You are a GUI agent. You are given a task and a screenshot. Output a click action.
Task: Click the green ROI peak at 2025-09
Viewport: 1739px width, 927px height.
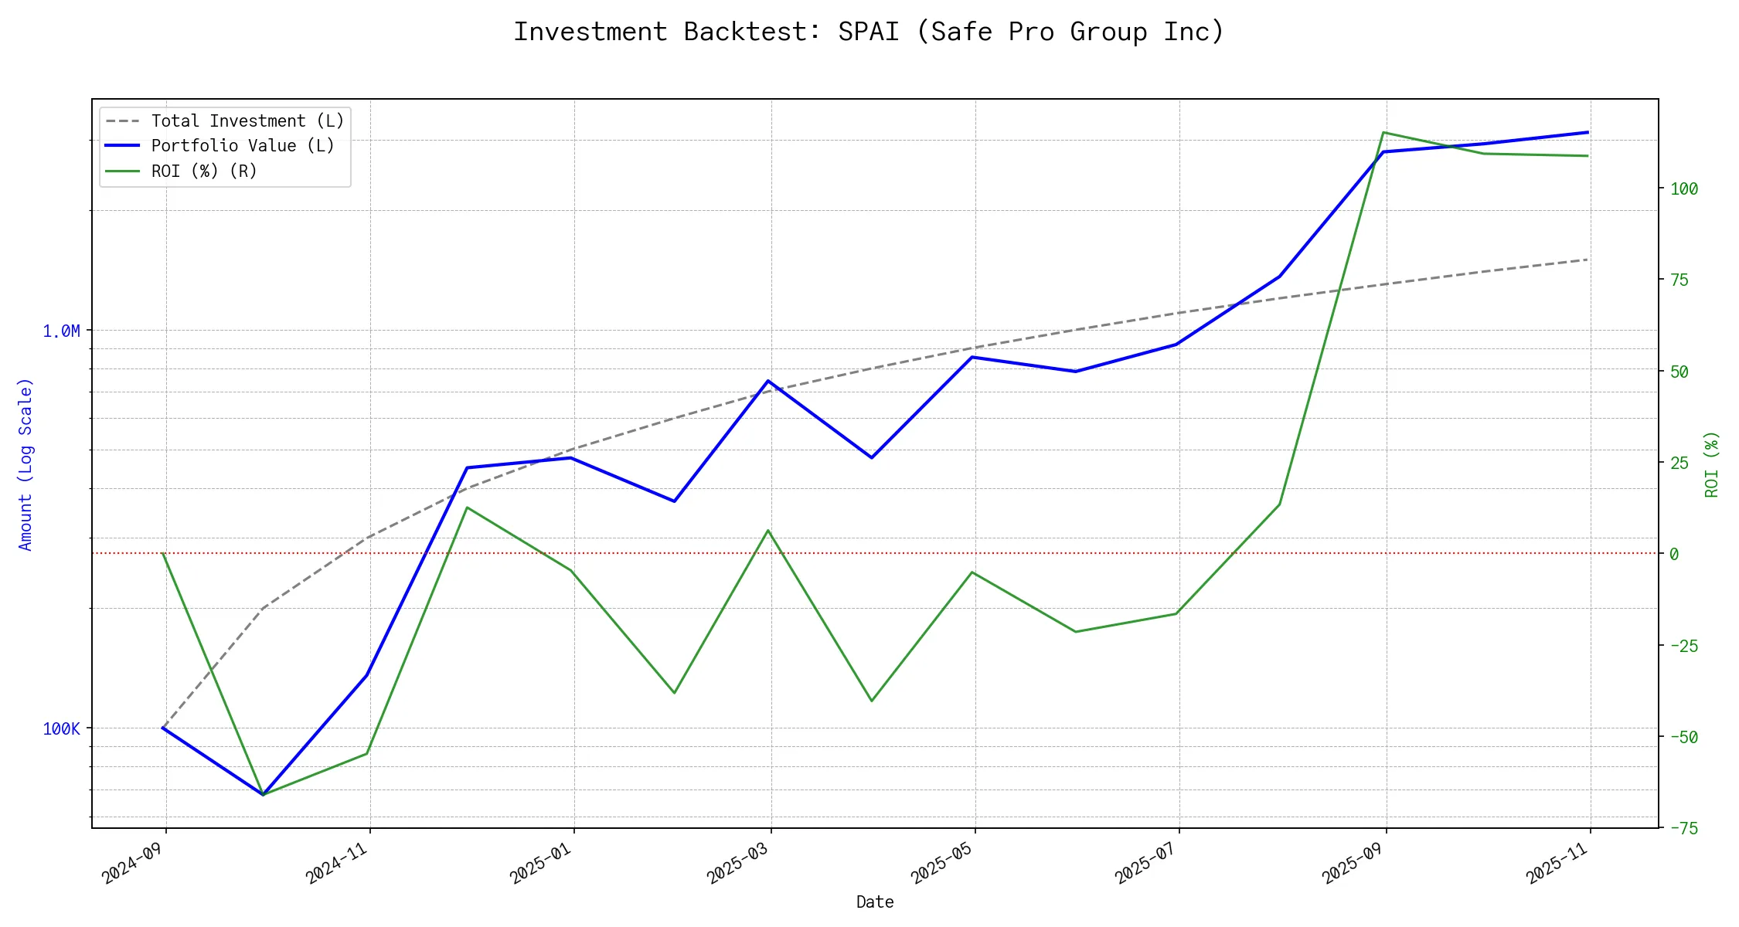(x=1383, y=133)
